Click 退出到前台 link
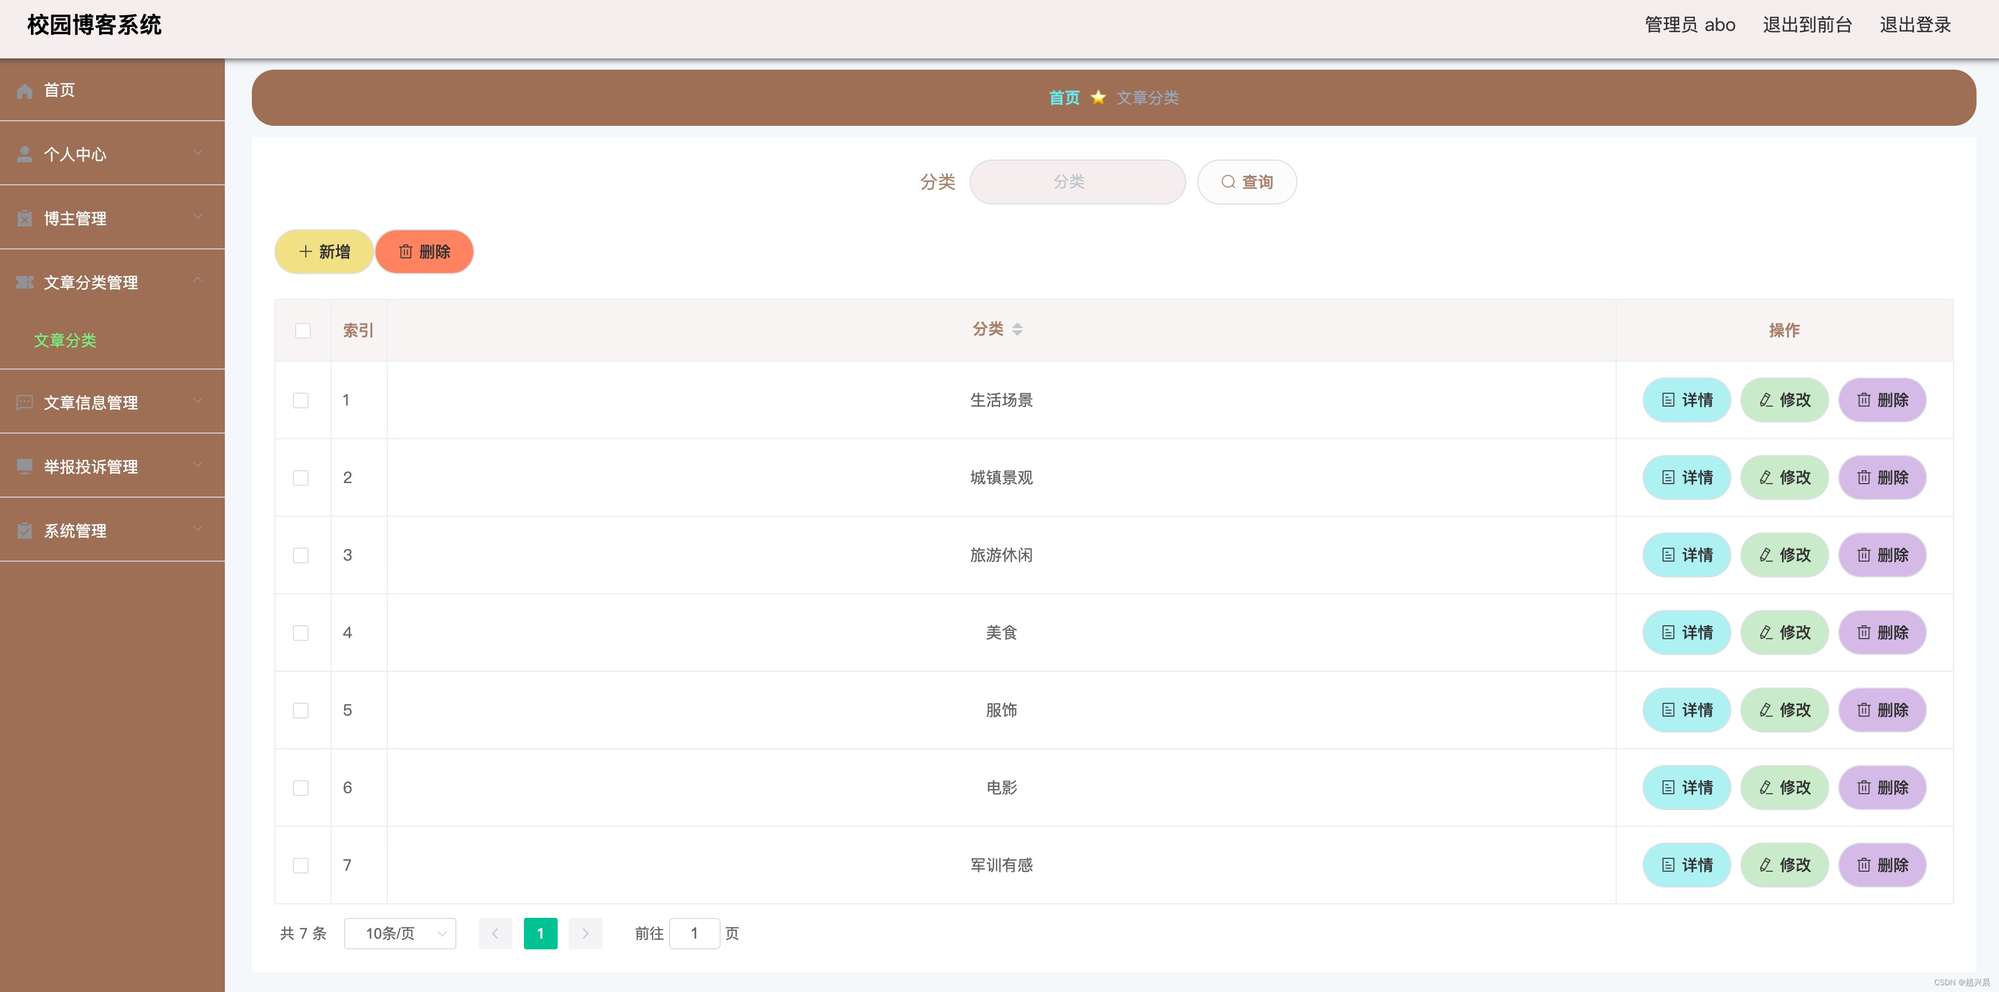 click(x=1807, y=25)
